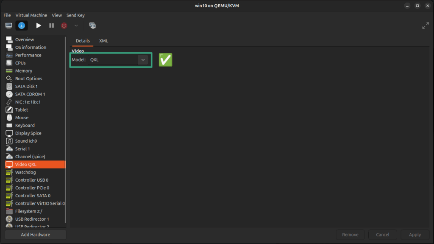Select Boot Options in hardware list
This screenshot has height=244, width=434.
(x=35, y=79)
